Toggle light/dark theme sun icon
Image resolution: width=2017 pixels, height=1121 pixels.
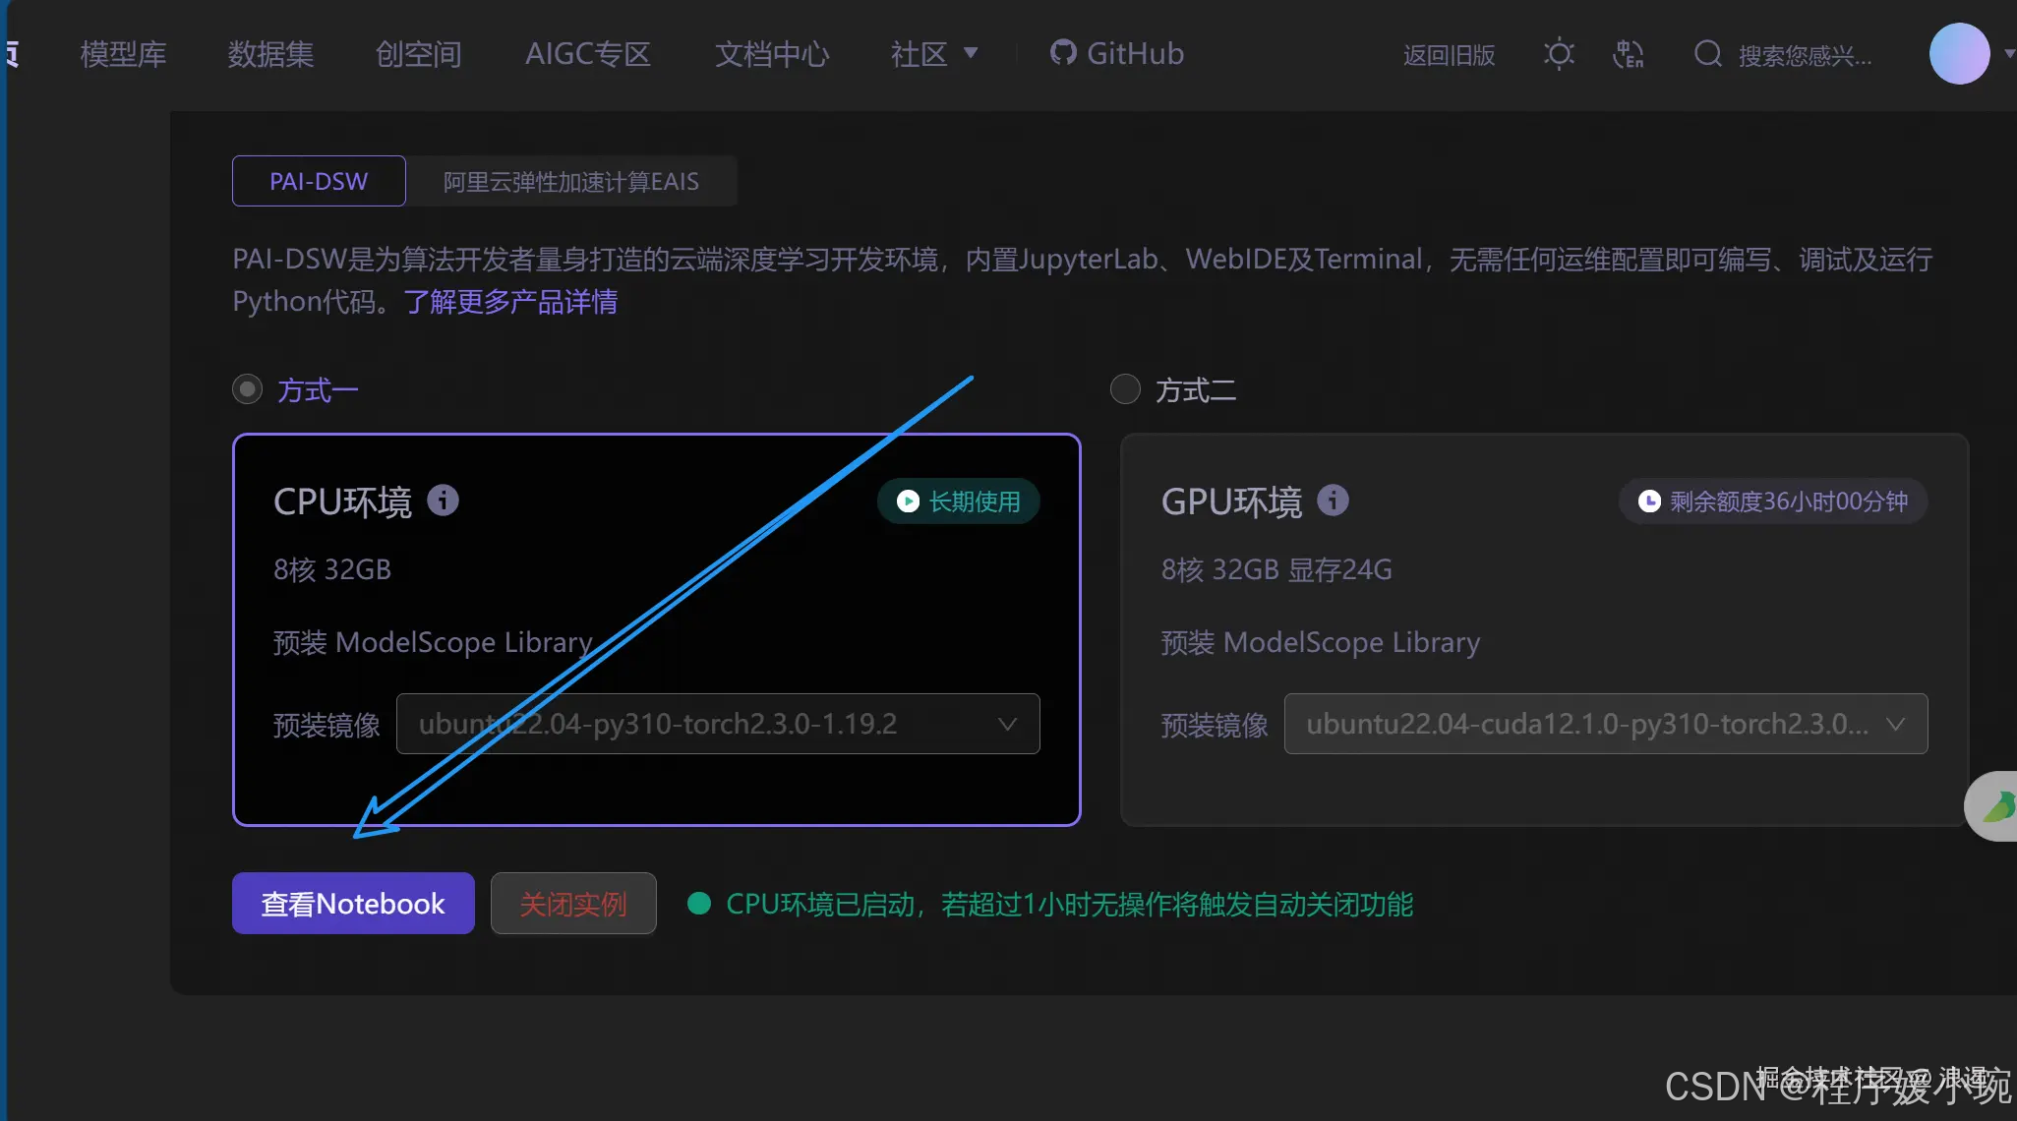point(1559,53)
